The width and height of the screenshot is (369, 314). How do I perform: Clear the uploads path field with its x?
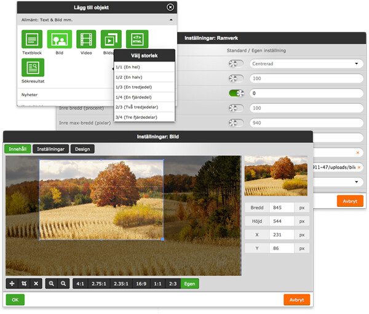[359, 167]
